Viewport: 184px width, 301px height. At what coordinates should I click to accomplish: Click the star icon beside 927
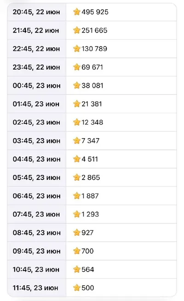coord(76,233)
